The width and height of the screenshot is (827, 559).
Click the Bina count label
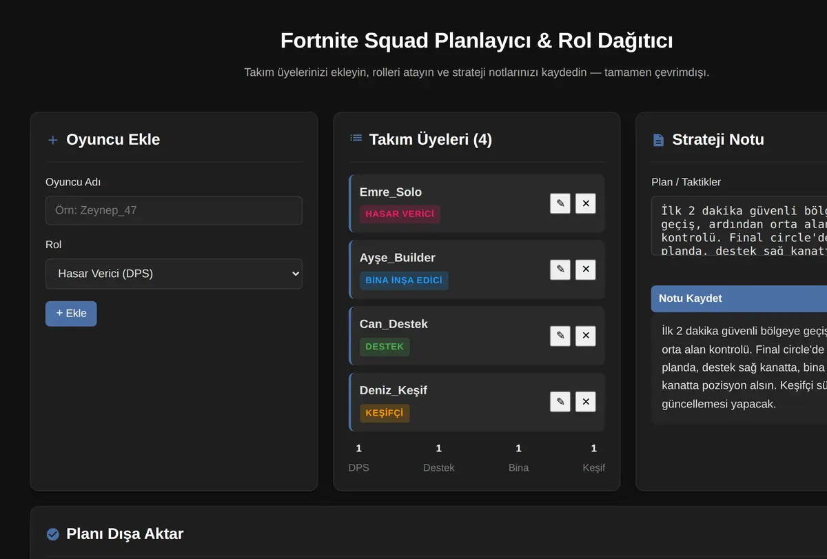tap(518, 467)
